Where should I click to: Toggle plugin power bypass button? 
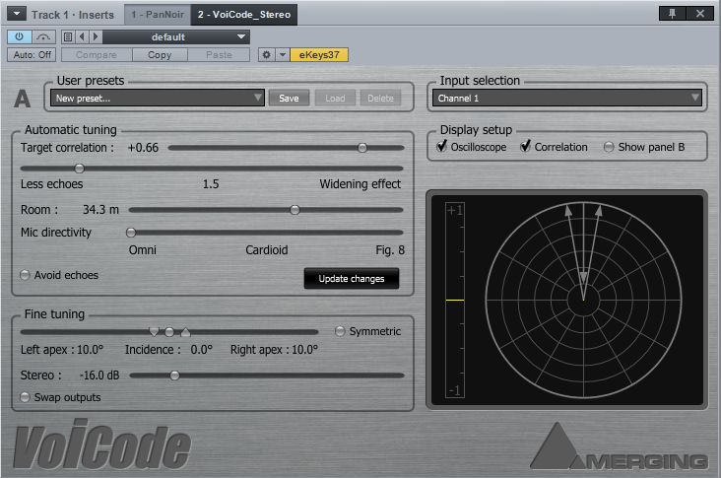point(20,36)
